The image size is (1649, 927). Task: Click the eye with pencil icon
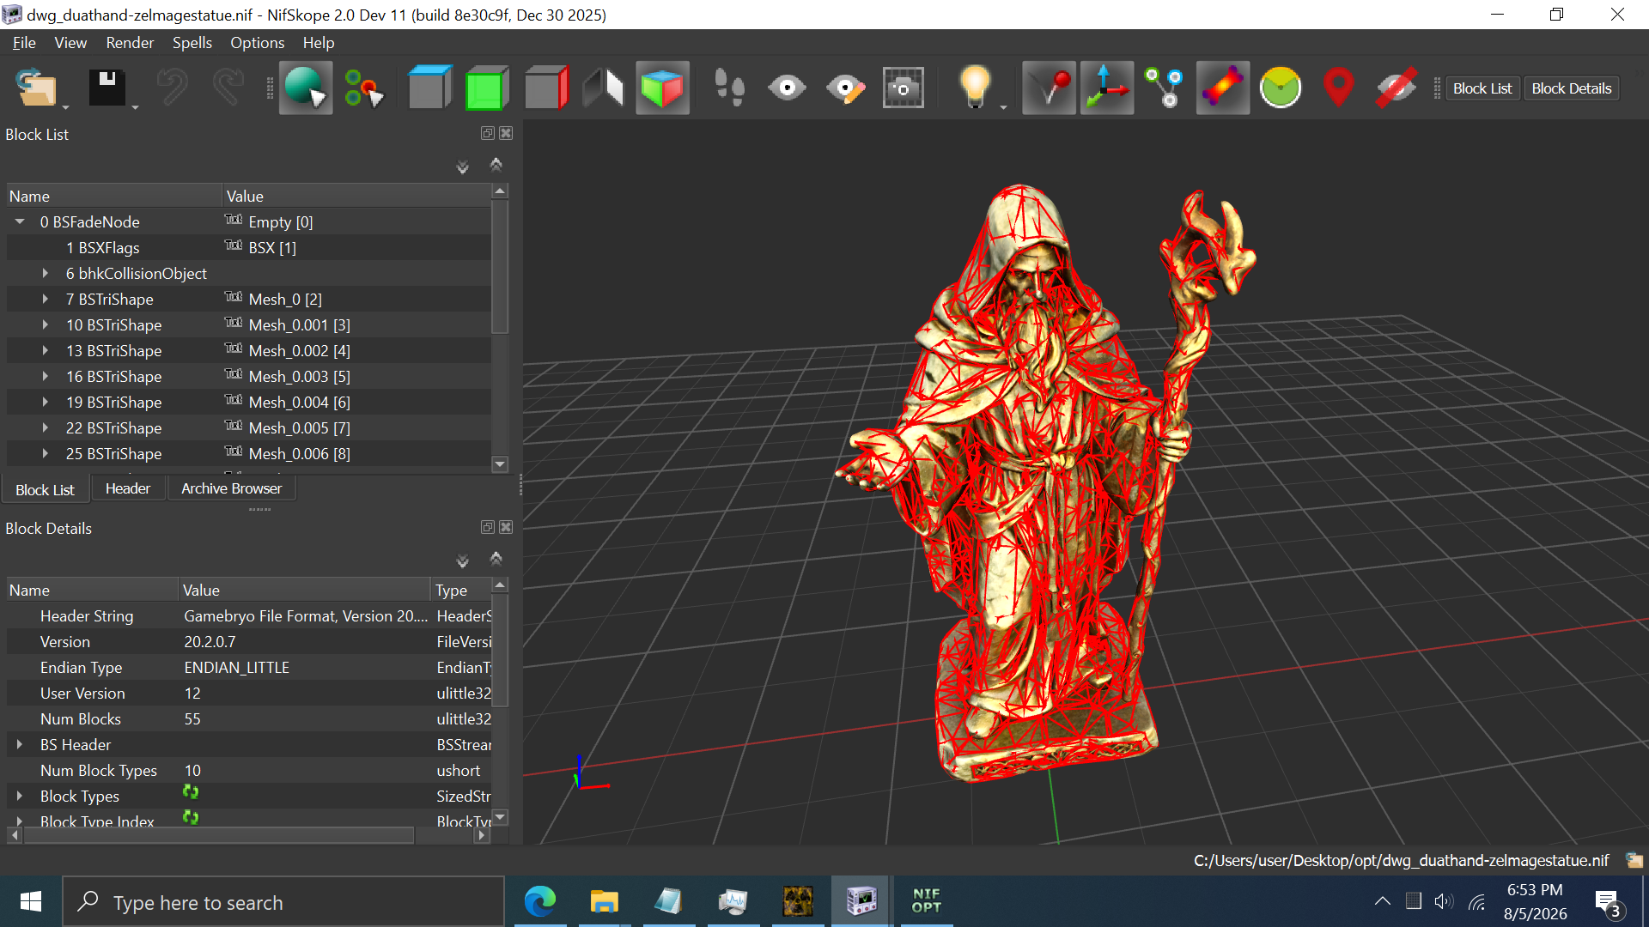[845, 88]
